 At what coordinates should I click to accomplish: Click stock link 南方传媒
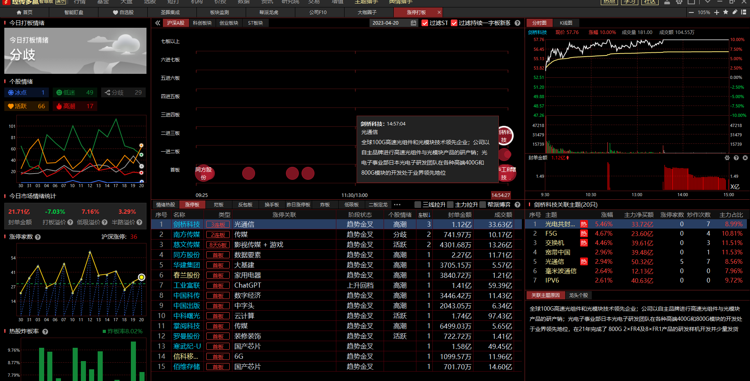187,234
